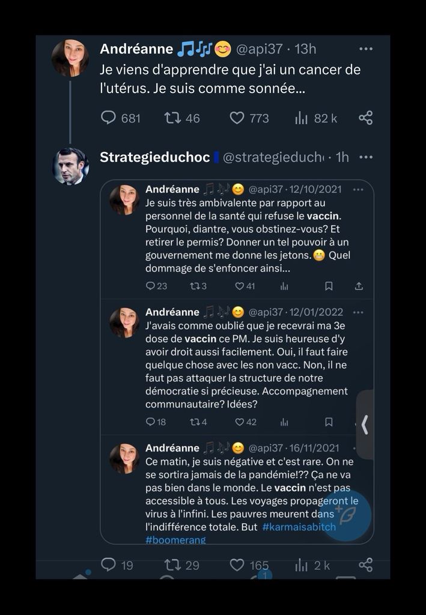
Task: Open more options on Strategieduchoc's tweet
Action: tap(365, 157)
